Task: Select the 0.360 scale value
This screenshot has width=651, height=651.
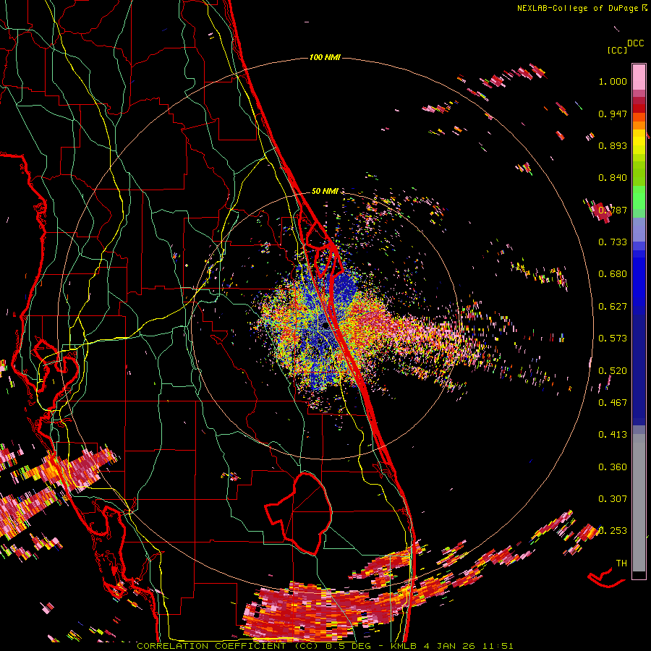Action: (x=613, y=467)
